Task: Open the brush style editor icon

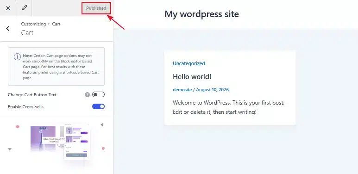Action: point(24,8)
